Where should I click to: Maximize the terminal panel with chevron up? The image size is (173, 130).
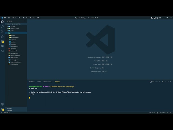[x=168, y=82]
